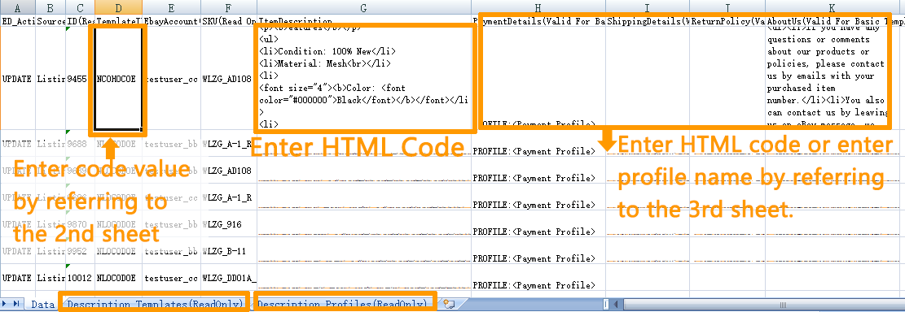Select the testuser_bb cell in row 9688

pyautogui.click(x=171, y=144)
